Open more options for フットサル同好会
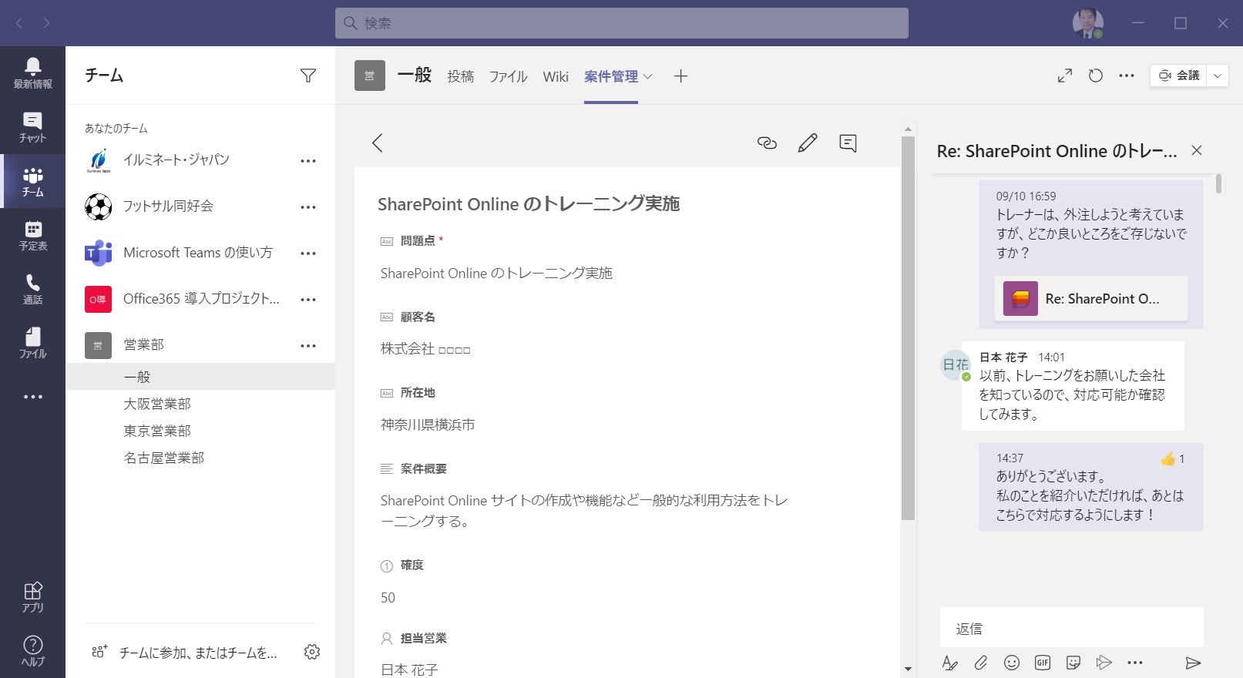Image resolution: width=1243 pixels, height=678 pixels. [308, 207]
